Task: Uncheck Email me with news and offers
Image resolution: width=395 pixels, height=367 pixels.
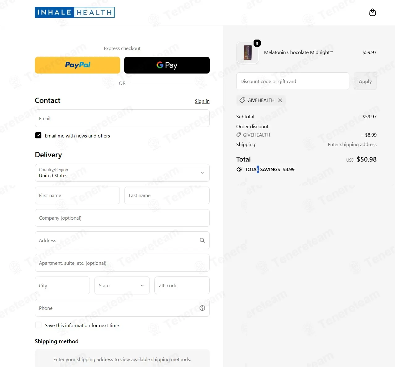Action: coord(38,135)
